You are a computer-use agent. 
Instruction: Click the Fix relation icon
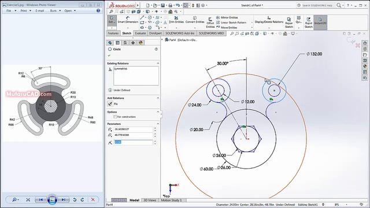coord(110,104)
